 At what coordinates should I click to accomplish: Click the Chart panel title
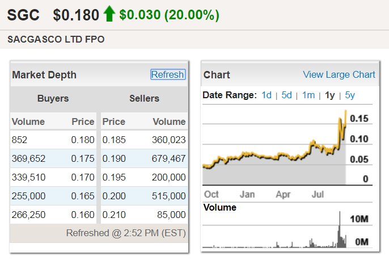[x=217, y=75]
